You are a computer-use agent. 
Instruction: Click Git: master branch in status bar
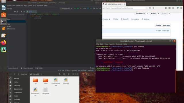82,71
